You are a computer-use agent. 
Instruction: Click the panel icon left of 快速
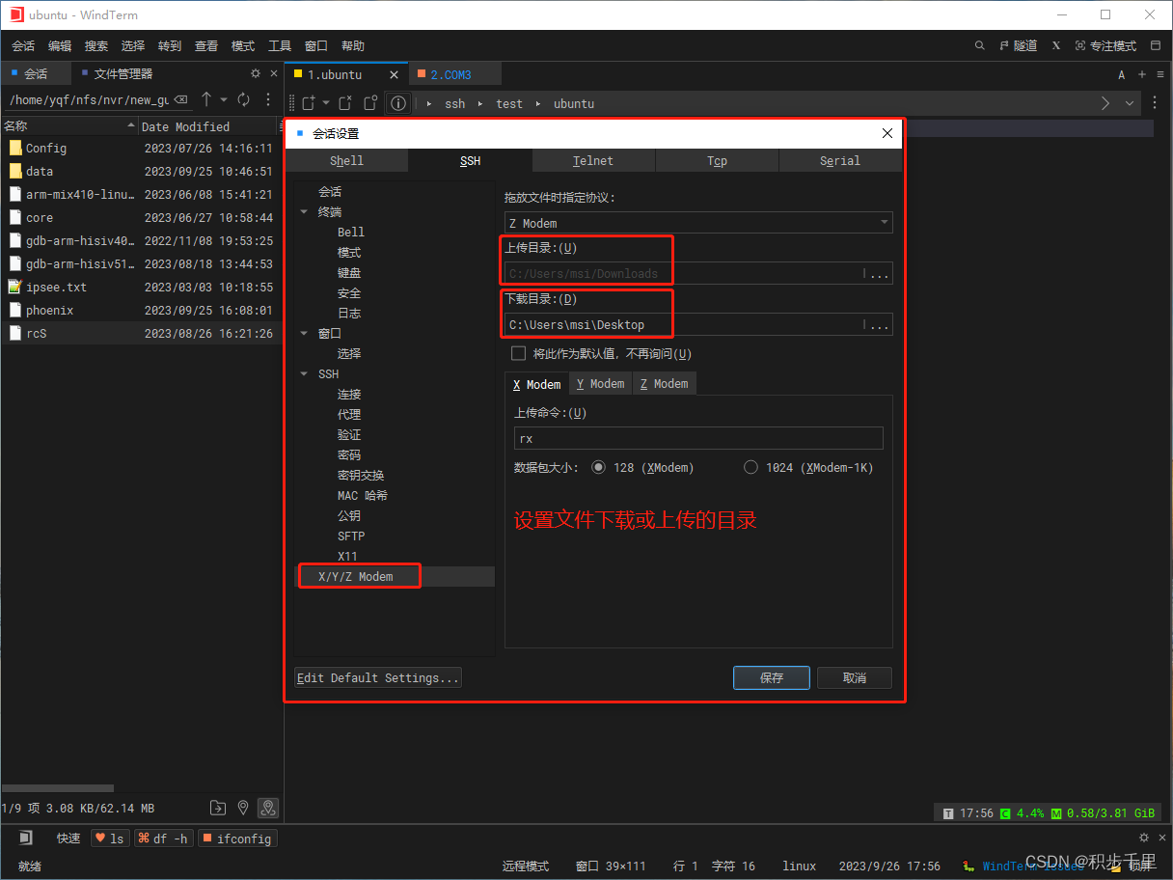coord(26,838)
